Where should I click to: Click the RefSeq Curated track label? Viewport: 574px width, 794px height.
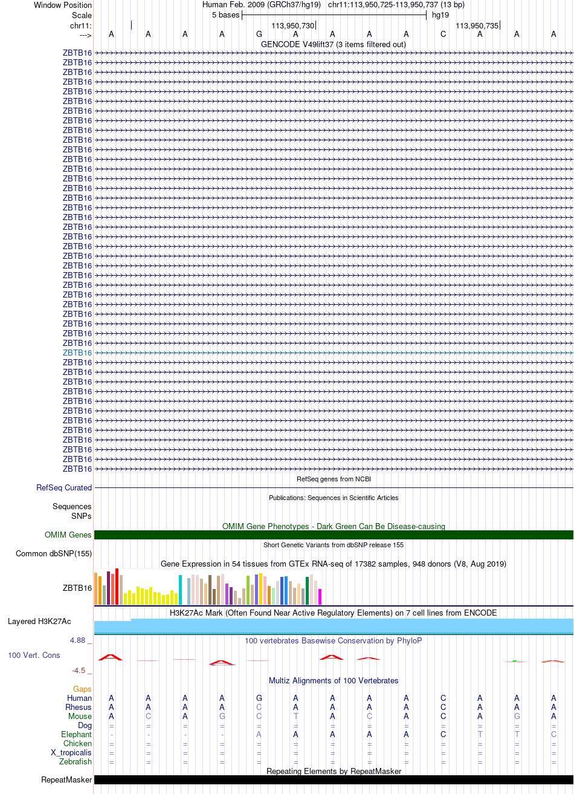pos(64,487)
